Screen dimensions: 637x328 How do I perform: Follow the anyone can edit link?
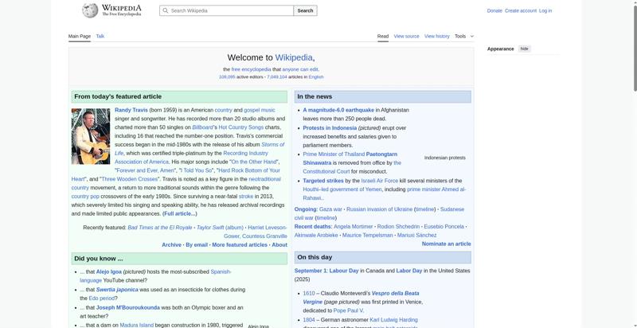300,69
